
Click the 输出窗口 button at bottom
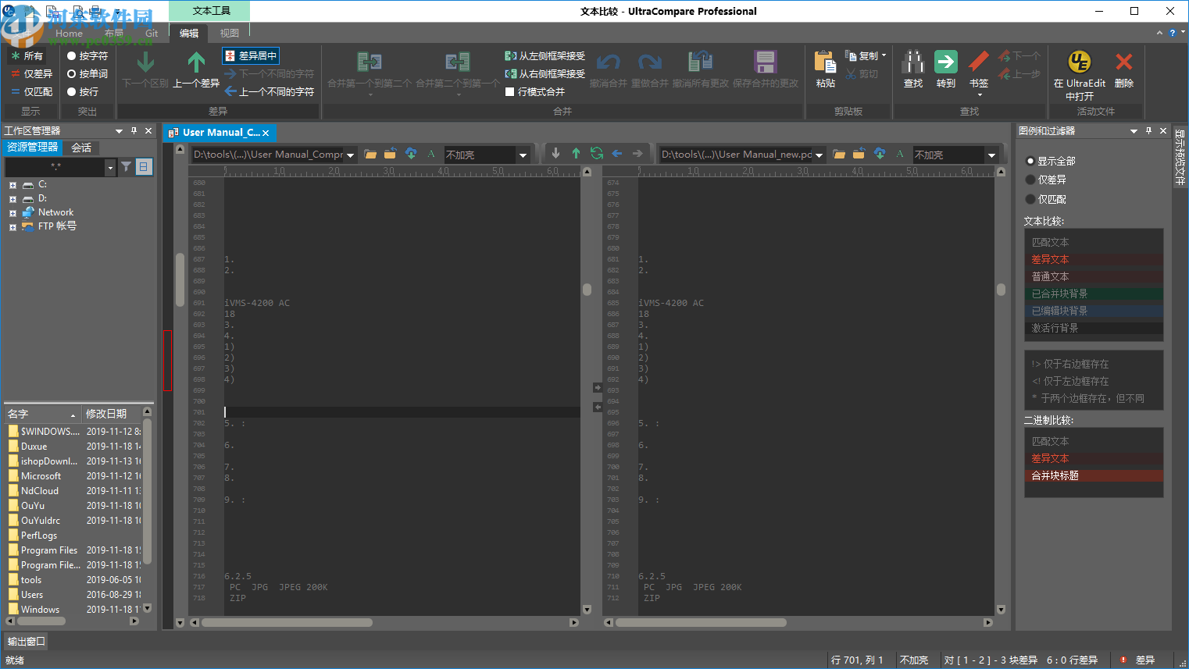click(x=26, y=641)
